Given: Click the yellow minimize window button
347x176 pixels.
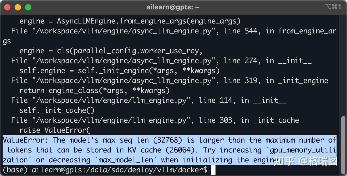Looking at the screenshot, I should (x=18, y=7).
